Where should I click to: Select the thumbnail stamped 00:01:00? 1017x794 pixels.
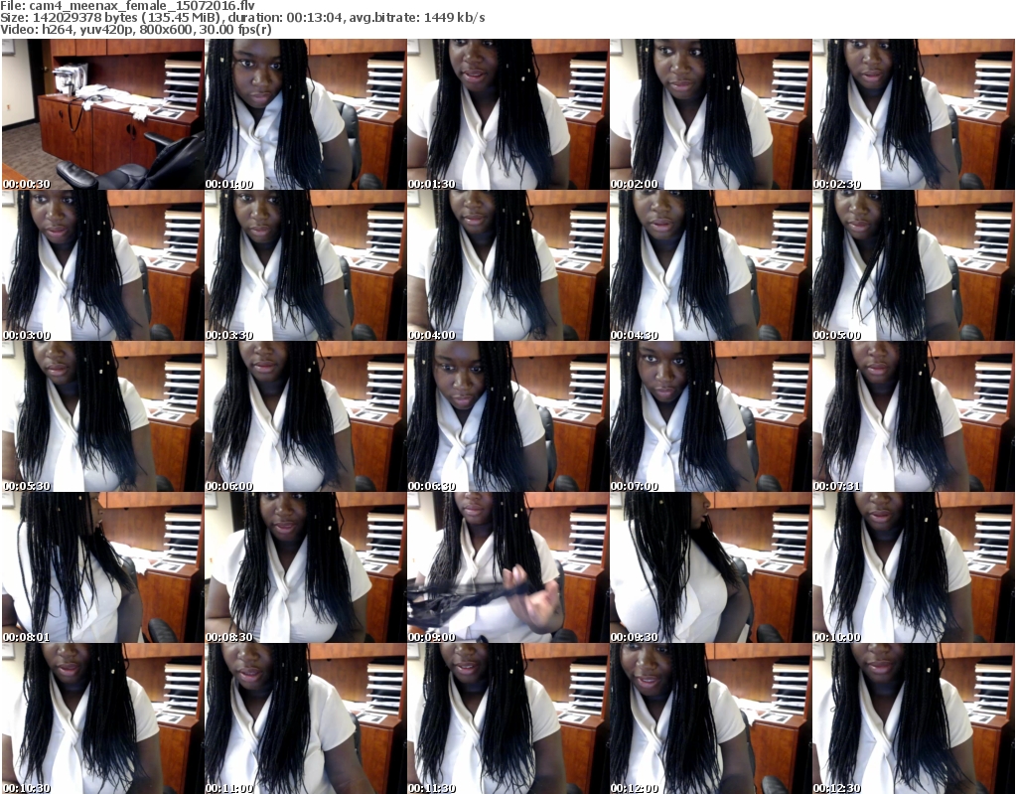(306, 114)
